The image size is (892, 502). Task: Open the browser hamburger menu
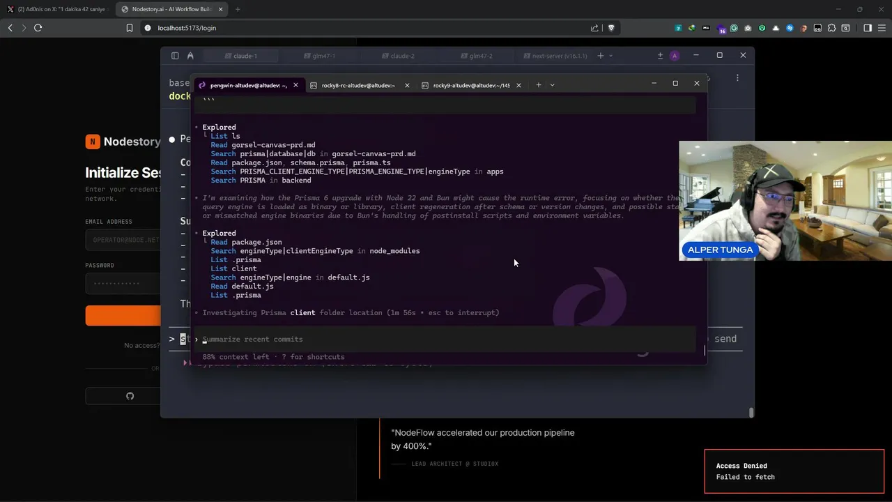click(882, 28)
